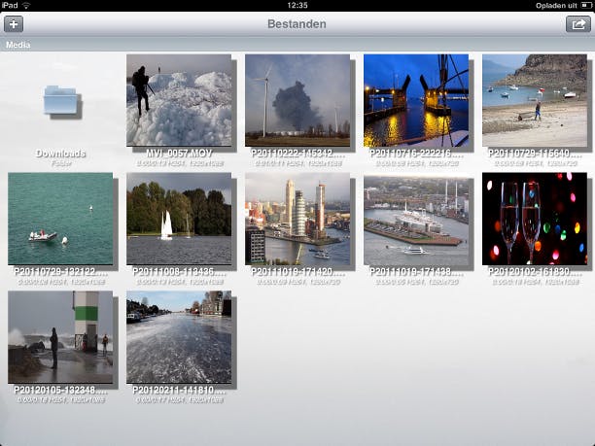Select the MVI_0057.MOV file name
This screenshot has width=595, height=446.
(x=179, y=154)
